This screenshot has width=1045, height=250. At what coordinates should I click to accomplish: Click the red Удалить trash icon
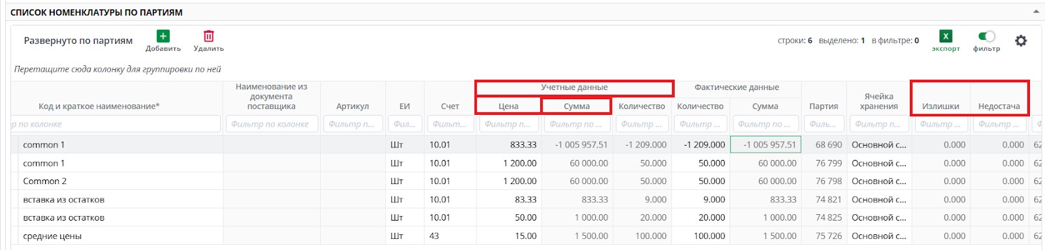pyautogui.click(x=208, y=37)
